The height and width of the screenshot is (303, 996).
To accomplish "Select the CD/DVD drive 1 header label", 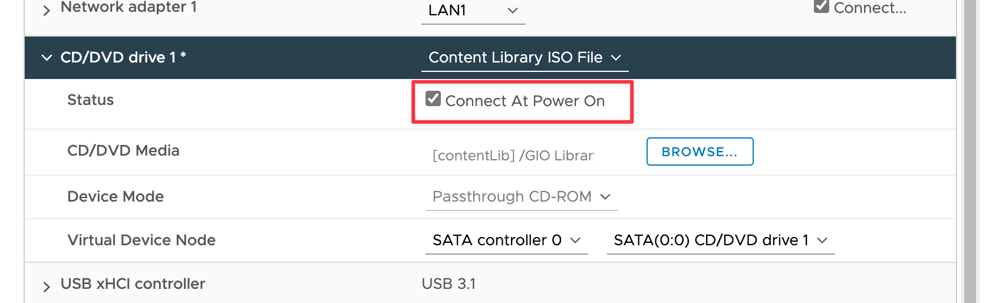I will (123, 57).
